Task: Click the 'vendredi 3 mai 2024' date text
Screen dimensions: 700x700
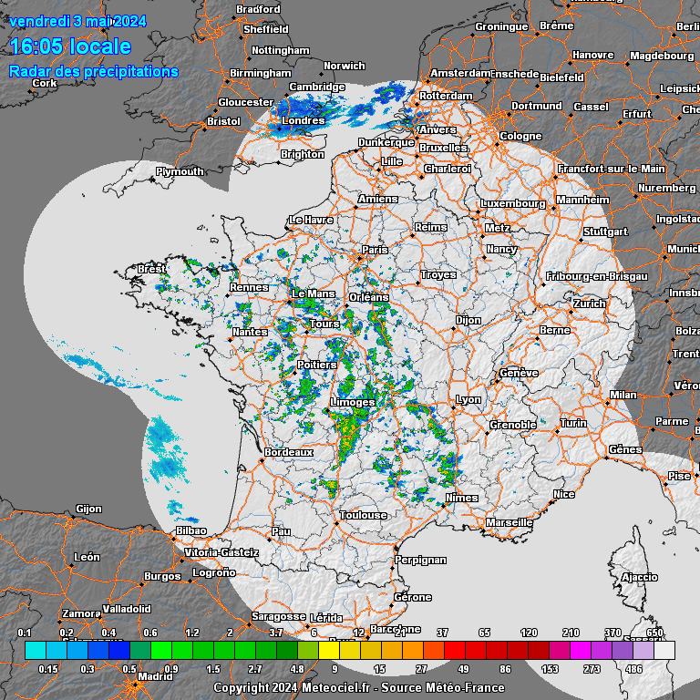Action: click(x=77, y=20)
